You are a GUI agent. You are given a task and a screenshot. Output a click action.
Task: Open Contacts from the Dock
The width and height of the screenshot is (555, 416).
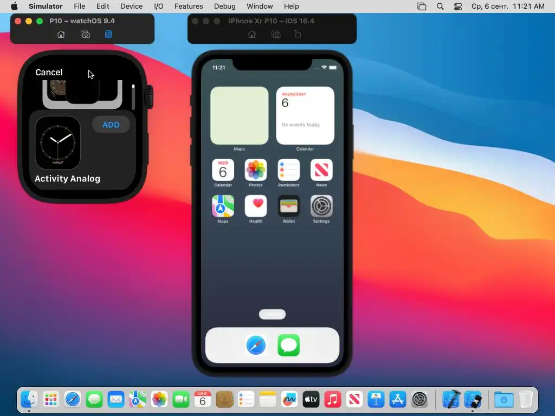point(224,400)
